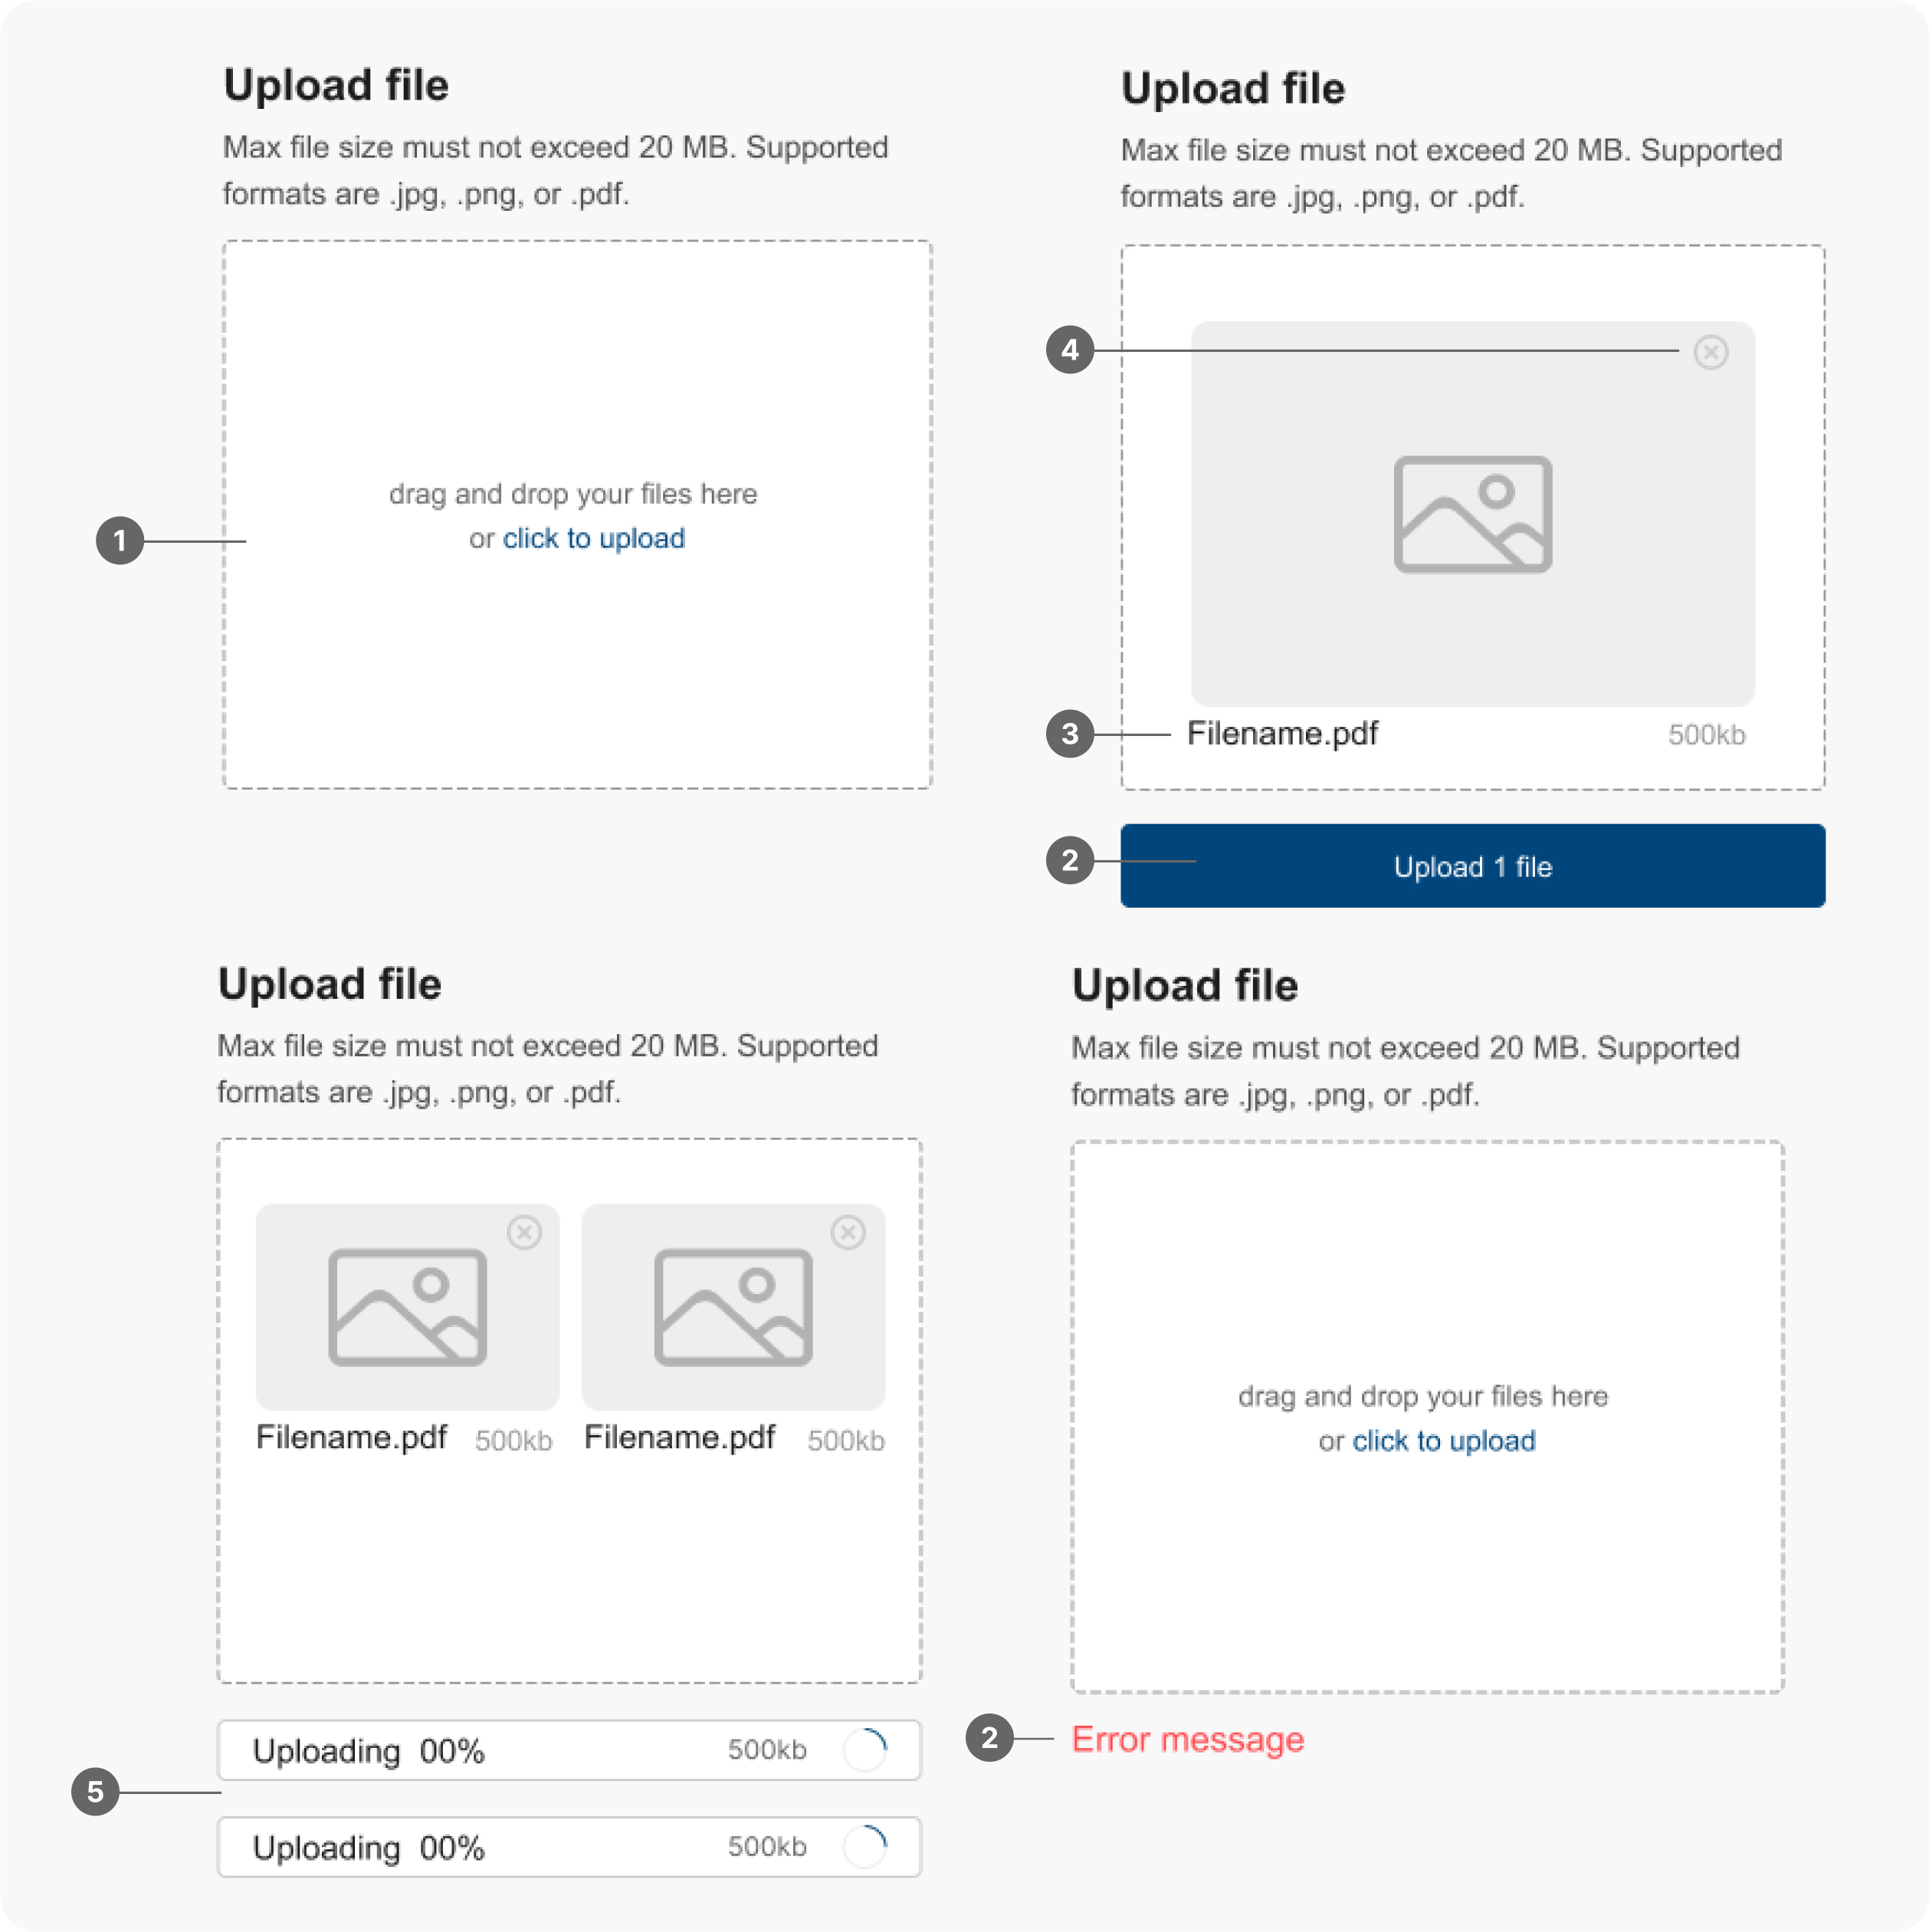Screen dimensions: 1929x1932
Task: Click the annotation marker number 5
Action: pos(95,1791)
